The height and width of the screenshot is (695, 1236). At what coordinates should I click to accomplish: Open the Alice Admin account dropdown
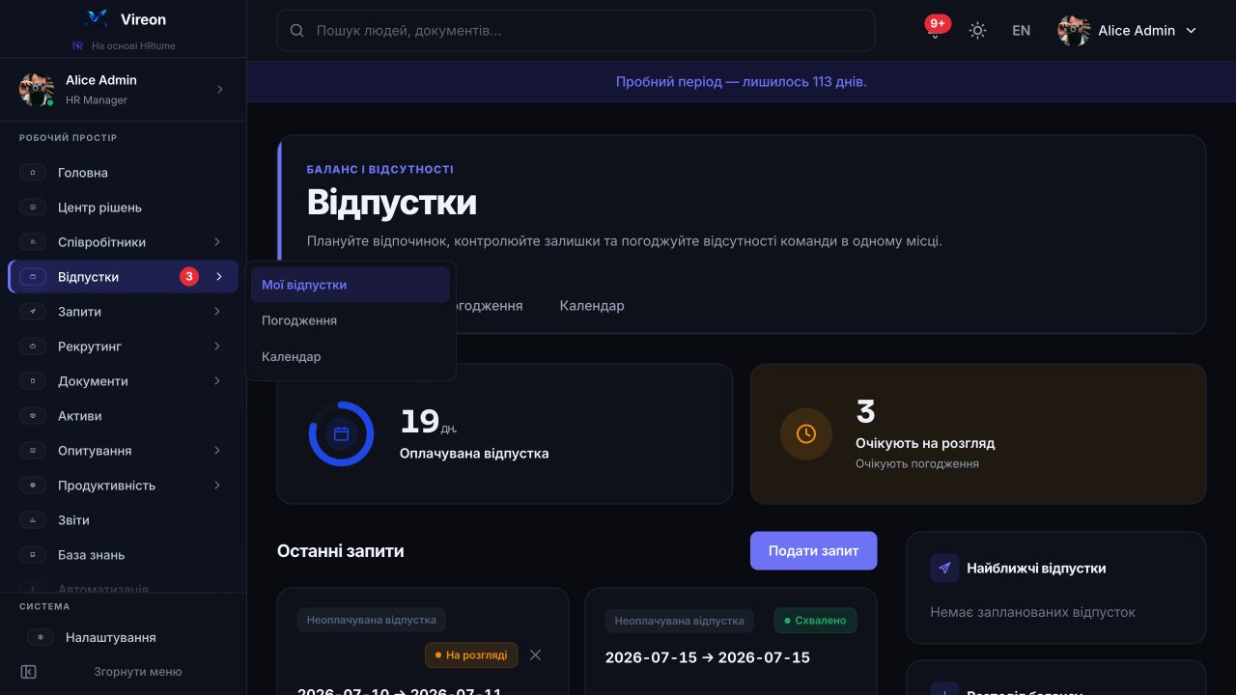point(1128,31)
